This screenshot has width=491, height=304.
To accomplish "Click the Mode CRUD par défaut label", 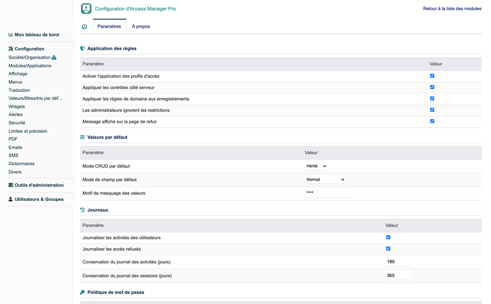I will tap(106, 166).
